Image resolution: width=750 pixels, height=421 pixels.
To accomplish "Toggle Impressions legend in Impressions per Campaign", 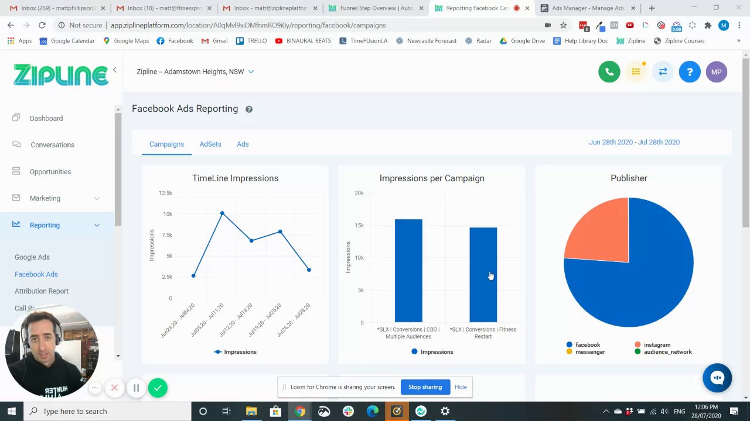I will point(432,352).
